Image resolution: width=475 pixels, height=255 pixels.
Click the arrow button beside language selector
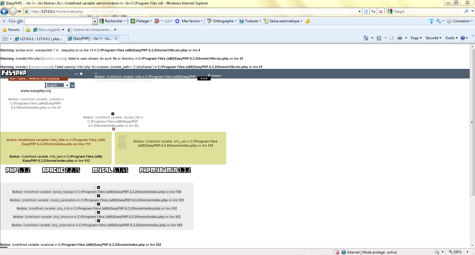pyautogui.click(x=72, y=85)
